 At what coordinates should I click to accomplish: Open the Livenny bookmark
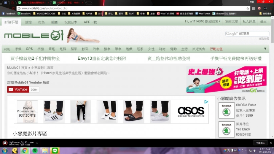coord(225,13)
